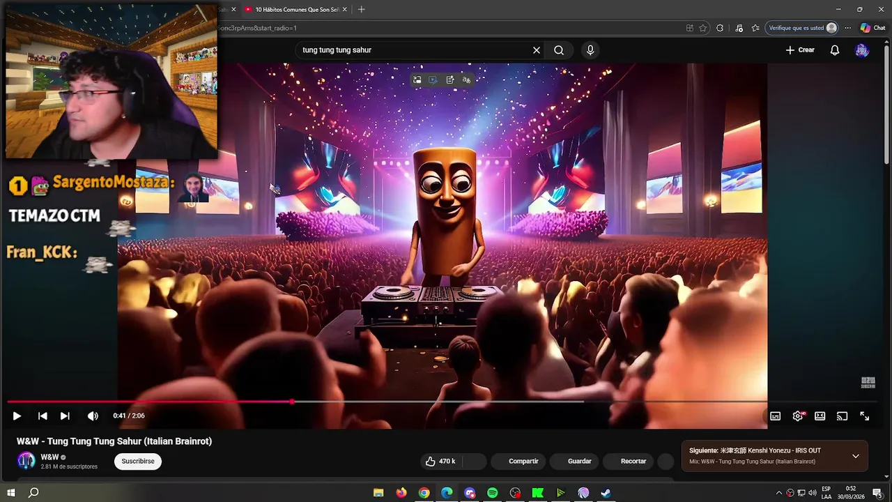This screenshot has width=892, height=502.
Task: Like the video with 470 k likes
Action: (x=442, y=462)
